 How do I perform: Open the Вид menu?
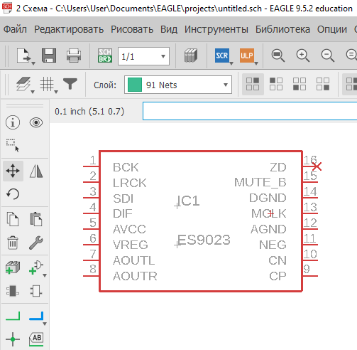[x=169, y=30]
